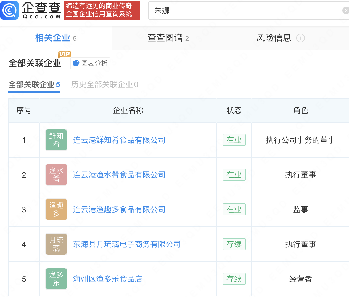Click the 渔多乐 company logo thumbnail

pyautogui.click(x=56, y=279)
